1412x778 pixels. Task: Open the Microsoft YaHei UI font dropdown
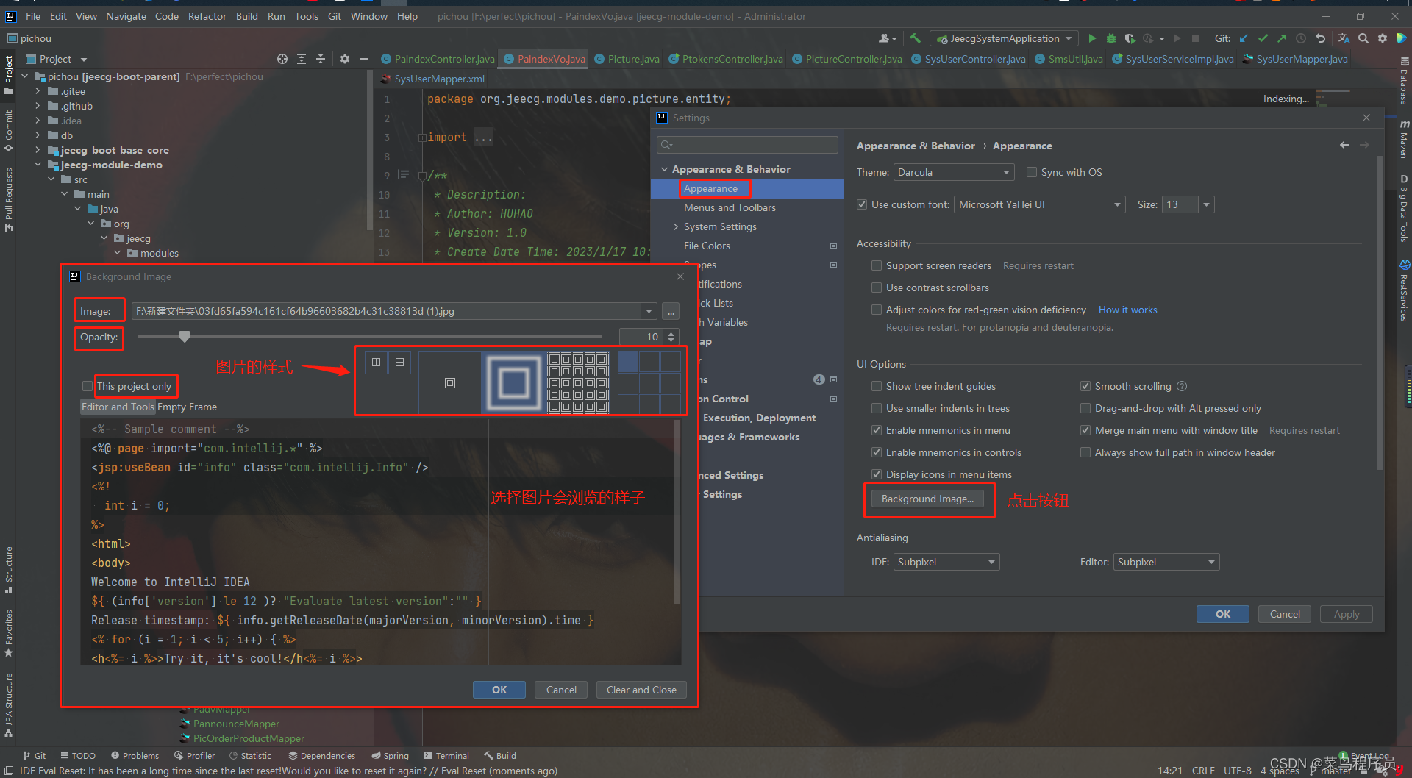pos(1039,204)
